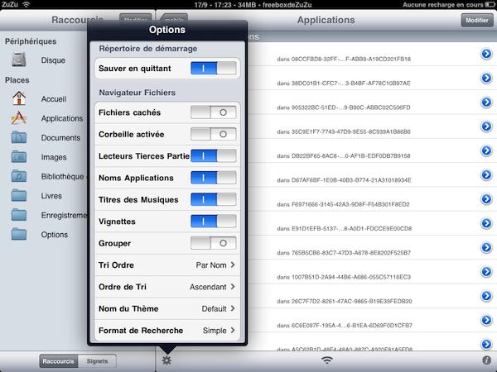This screenshot has width=497, height=372.
Task: Open Ordre de Tri setting showing Ascendant
Action: [167, 287]
